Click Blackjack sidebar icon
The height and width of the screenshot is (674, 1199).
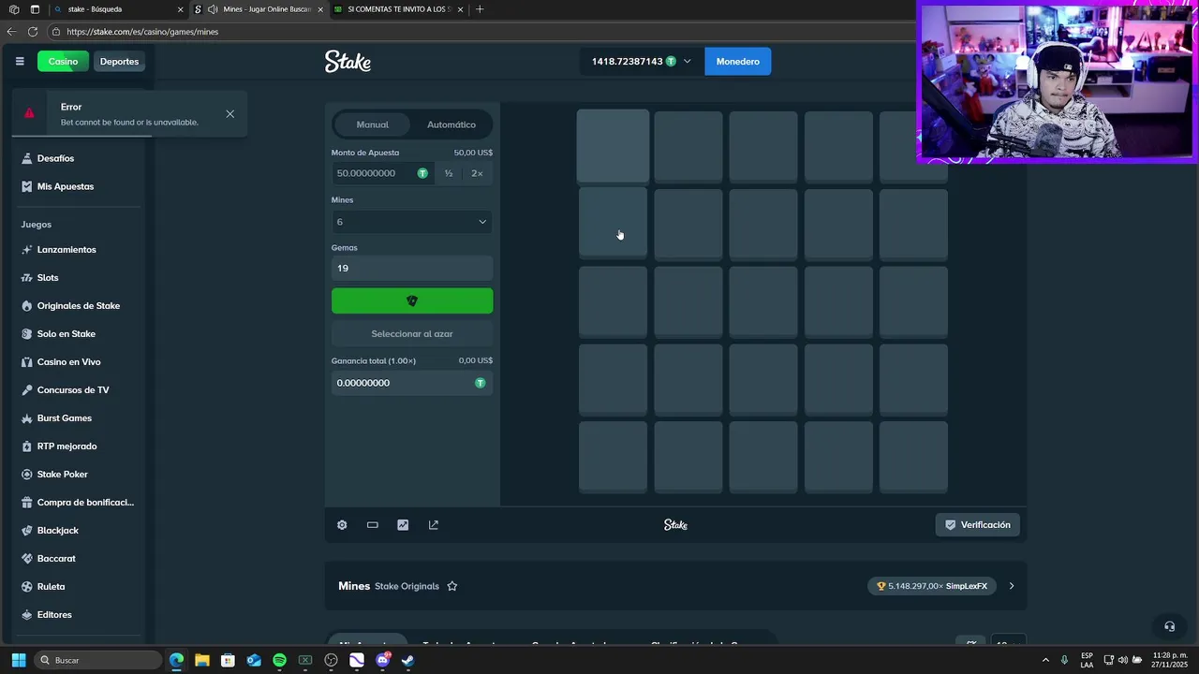coord(27,531)
